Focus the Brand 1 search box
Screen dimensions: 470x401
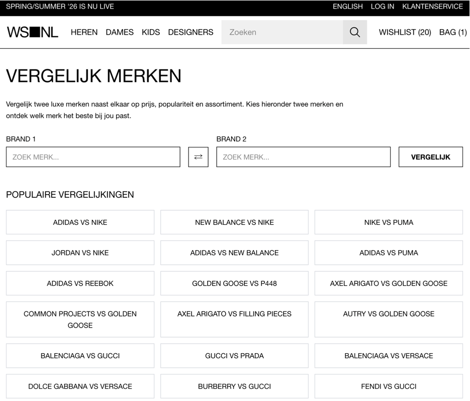[x=93, y=157]
